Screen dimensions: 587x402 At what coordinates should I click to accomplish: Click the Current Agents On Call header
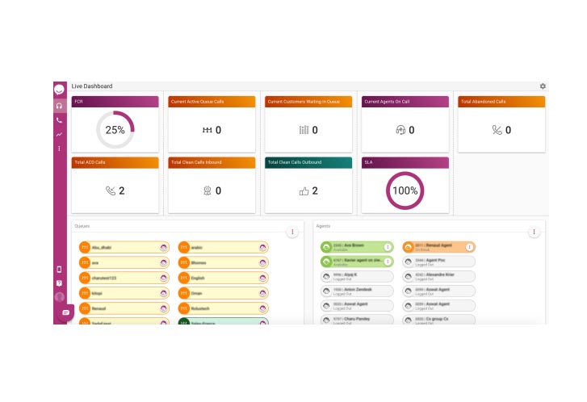point(405,102)
